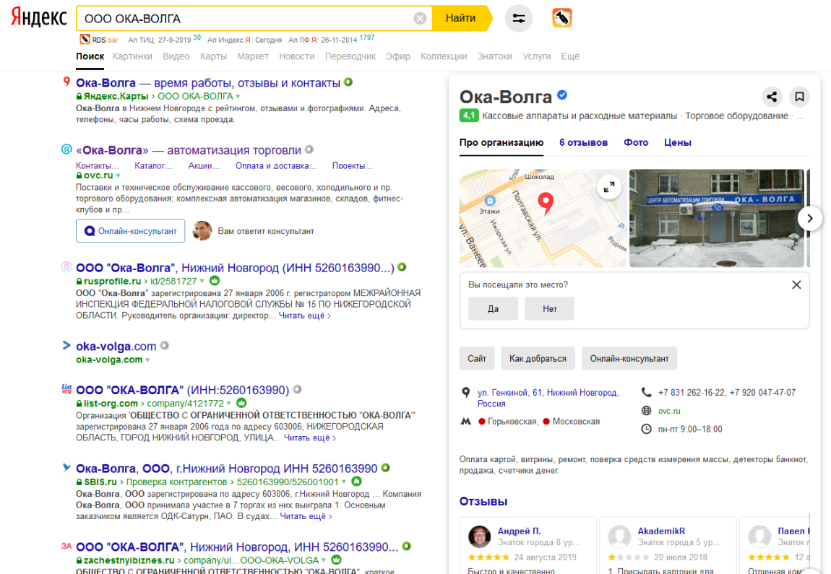Show next photo with the right arrow
This screenshot has width=831, height=574.
tap(809, 218)
